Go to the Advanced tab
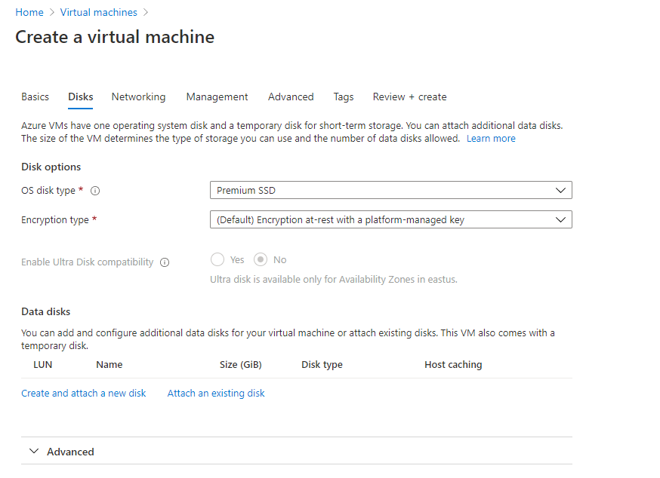Screen dimensions: 660x478 [291, 97]
